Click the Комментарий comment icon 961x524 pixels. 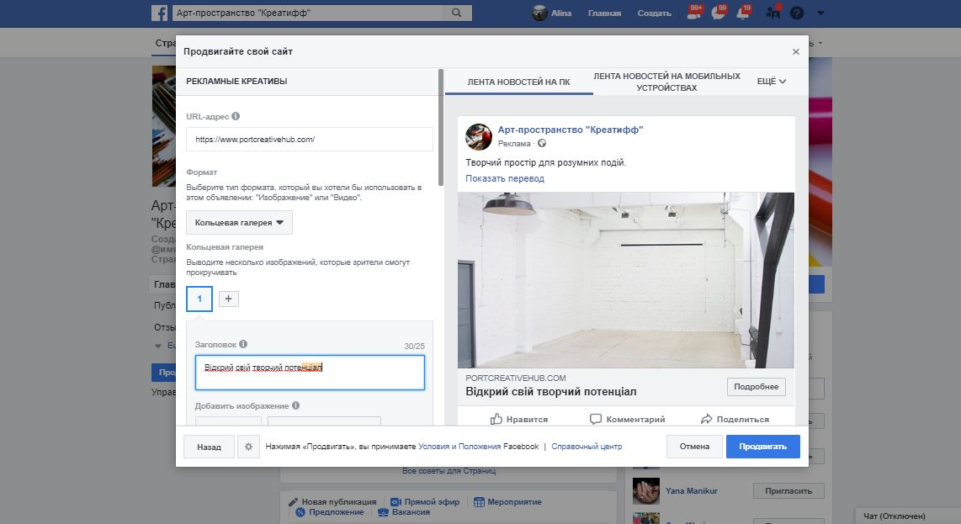point(595,419)
